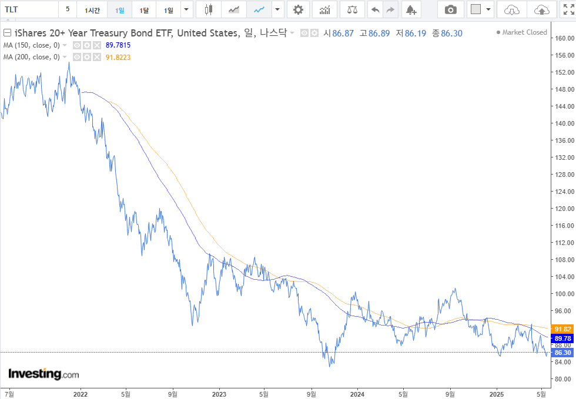This screenshot has width=576, height=399.
Task: Open layout dropdown arrow next to square
Action: coord(488,9)
